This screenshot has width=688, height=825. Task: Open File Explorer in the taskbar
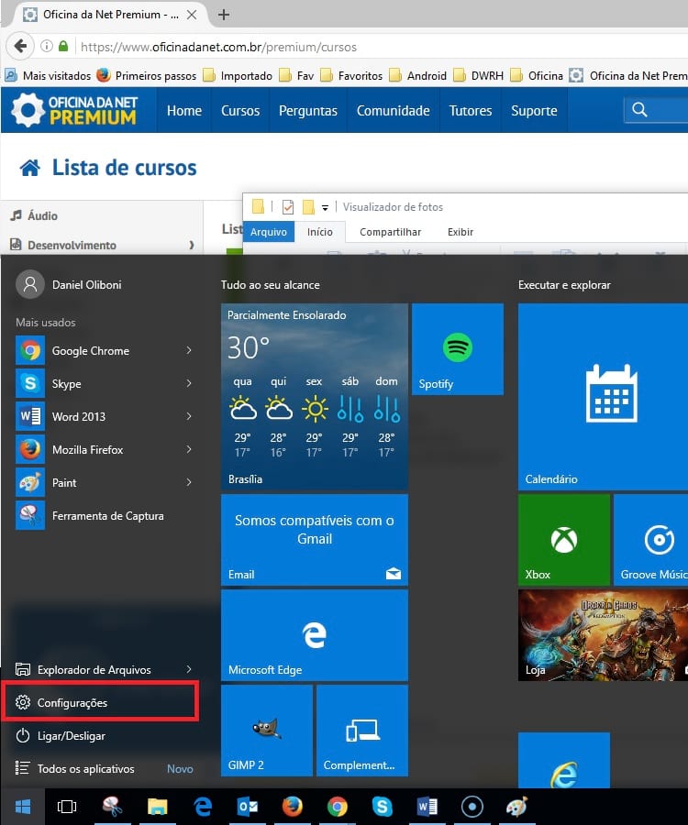(x=158, y=806)
